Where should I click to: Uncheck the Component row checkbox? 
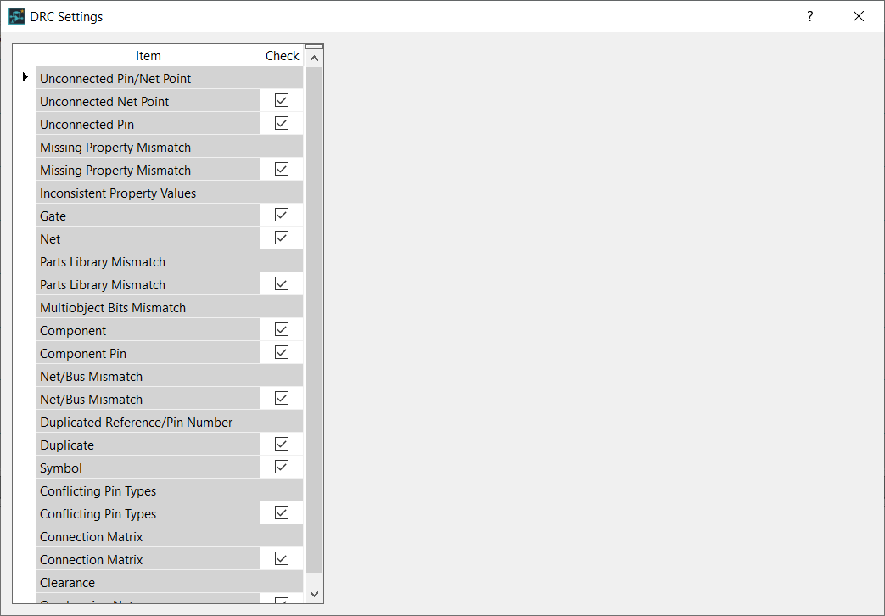pos(282,329)
